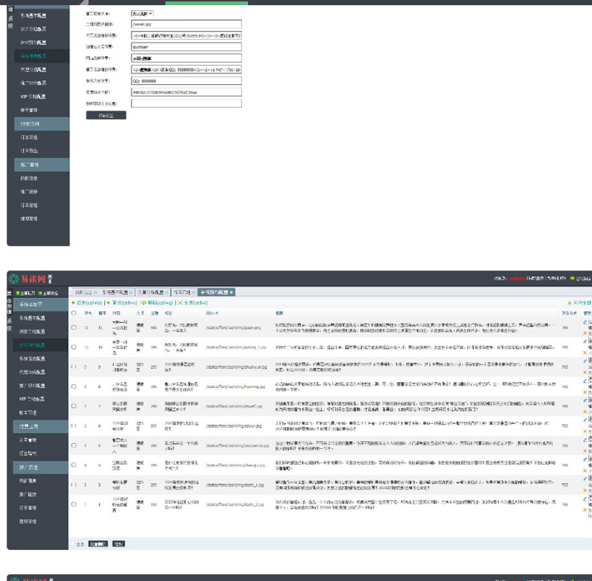This screenshot has width=592, height=581.
Task: Check the box for the dashi_2.jpg row
Action: [73, 504]
